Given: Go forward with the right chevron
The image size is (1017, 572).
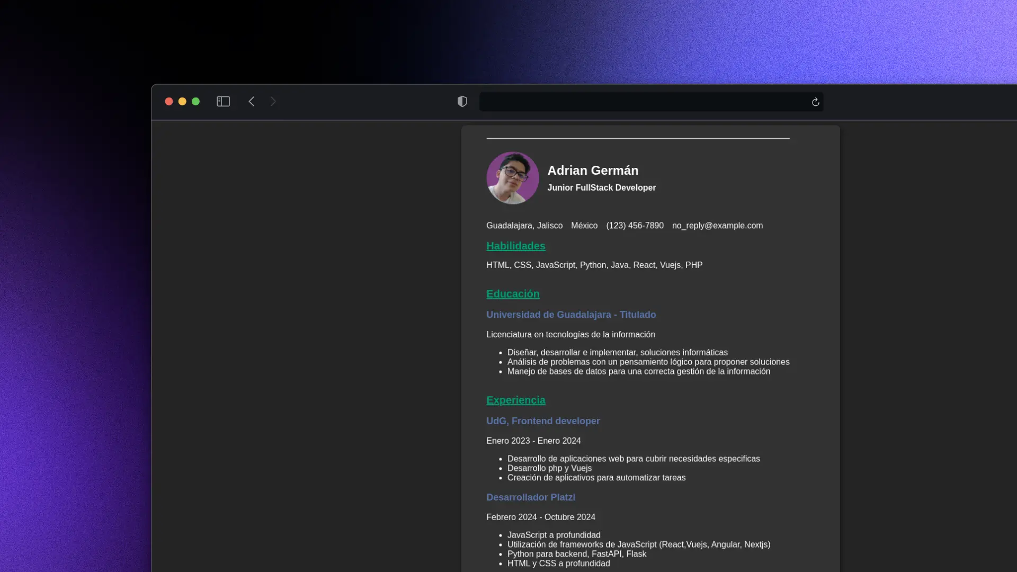Looking at the screenshot, I should pos(273,101).
